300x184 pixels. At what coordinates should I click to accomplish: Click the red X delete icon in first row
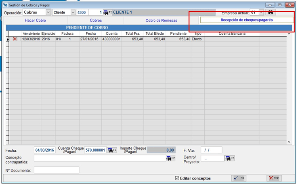pyautogui.click(x=15, y=39)
